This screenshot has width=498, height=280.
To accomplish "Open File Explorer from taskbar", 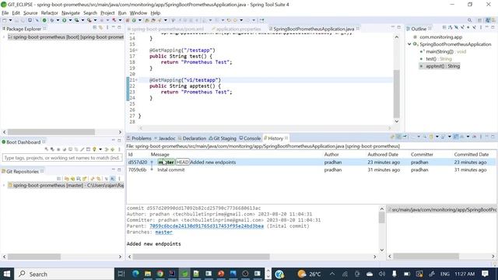I will pyautogui.click(x=148, y=274).
